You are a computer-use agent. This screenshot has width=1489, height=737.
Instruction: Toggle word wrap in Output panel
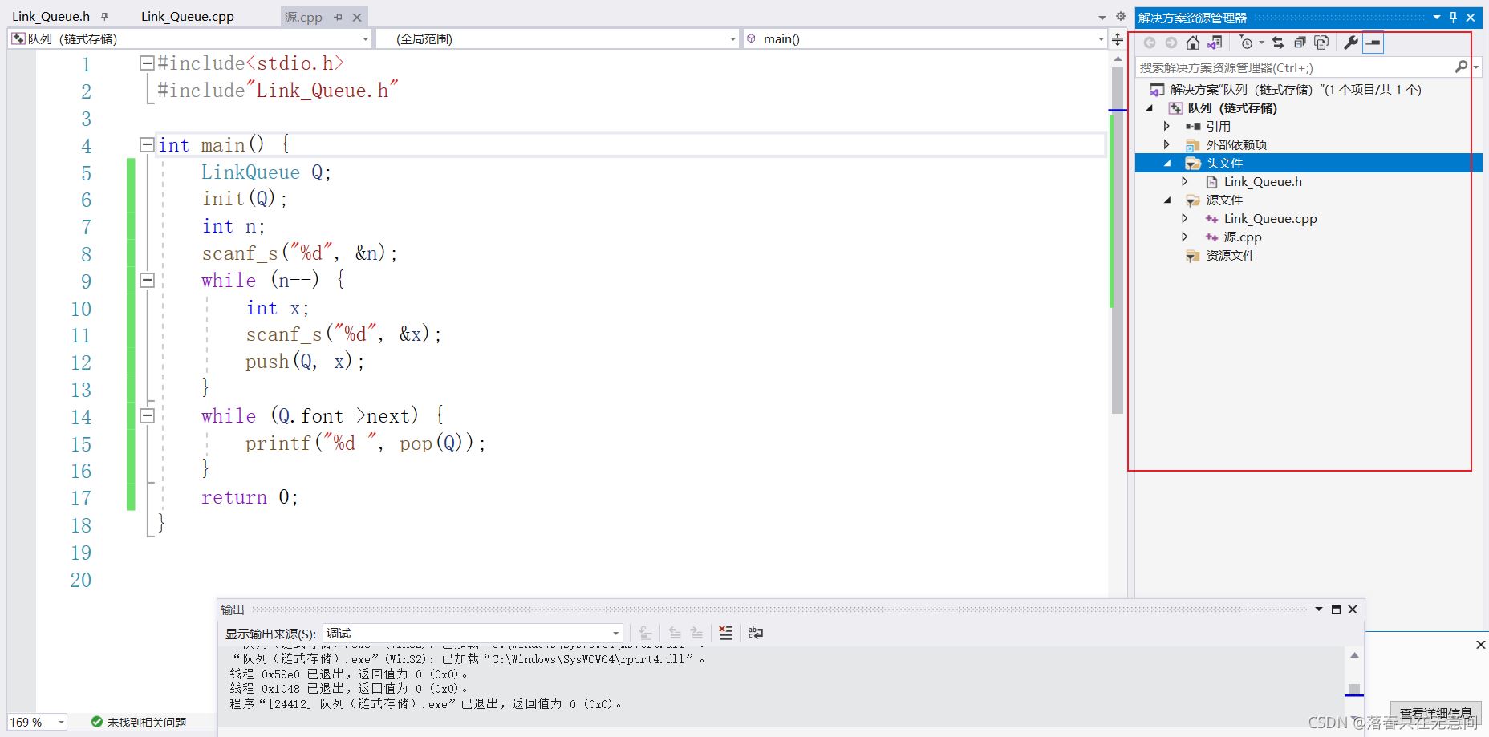pos(755,633)
